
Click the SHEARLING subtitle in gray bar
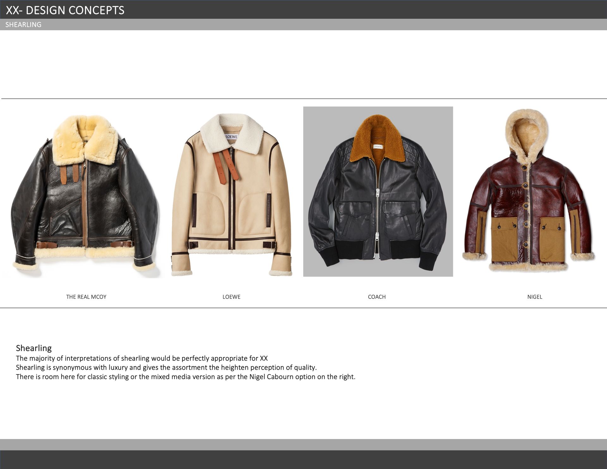(x=23, y=25)
